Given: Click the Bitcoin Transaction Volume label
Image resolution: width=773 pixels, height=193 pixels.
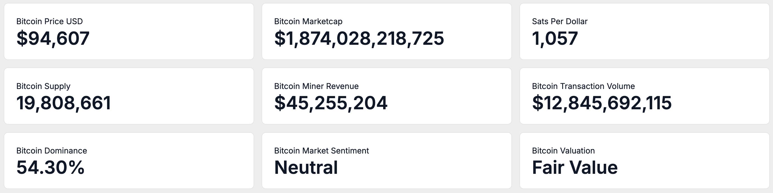Looking at the screenshot, I should click(x=583, y=86).
